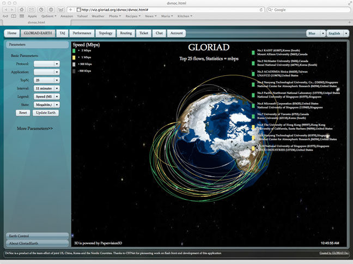Show bookmarks with the open book icon
The height and width of the screenshot is (264, 353).
point(14,16)
